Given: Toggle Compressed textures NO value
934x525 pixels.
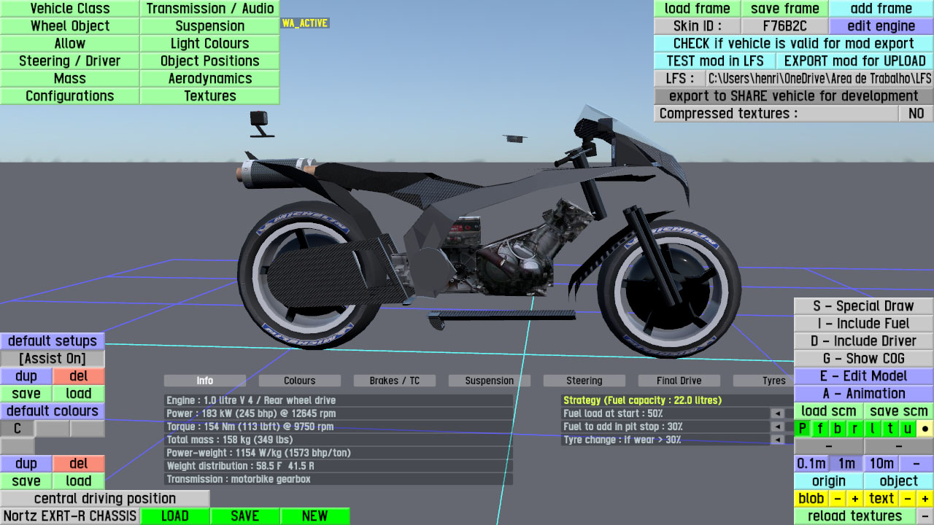Looking at the screenshot, I should click(x=916, y=114).
